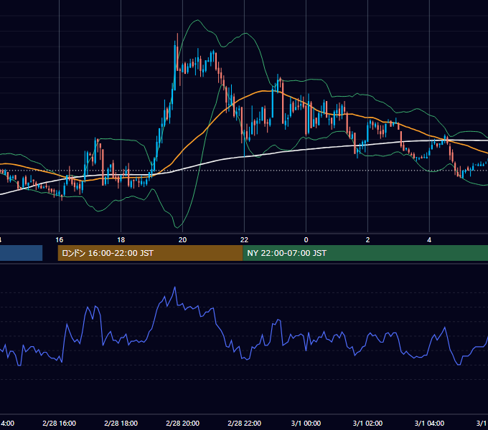Viewport: 488px width, 430px height.
Task: Click hour label 20 under price chart
Action: pos(183,240)
